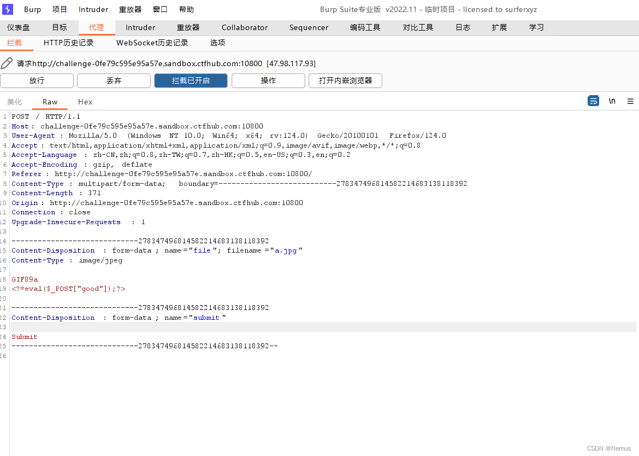639x456 pixels.
Task: Click the 放行 forward button
Action: [x=37, y=80]
